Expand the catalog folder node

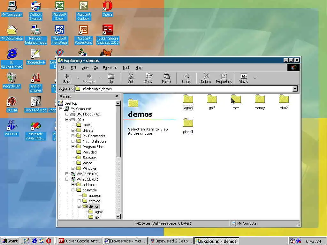point(79,201)
